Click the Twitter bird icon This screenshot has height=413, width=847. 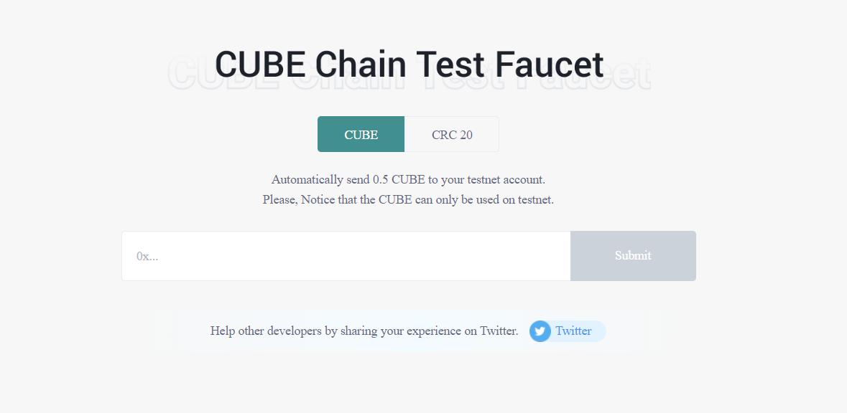[x=540, y=331]
